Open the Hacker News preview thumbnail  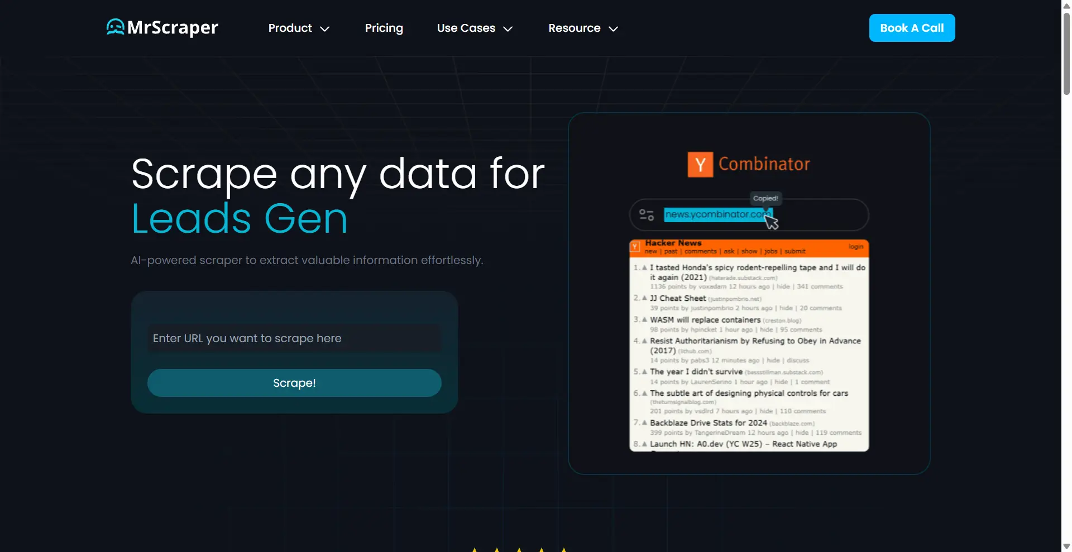[x=749, y=346]
